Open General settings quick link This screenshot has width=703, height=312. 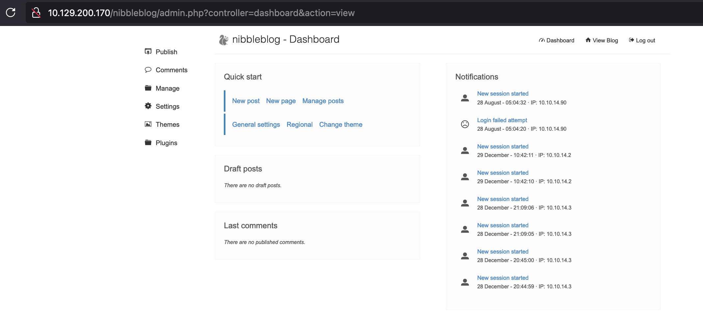tap(256, 124)
